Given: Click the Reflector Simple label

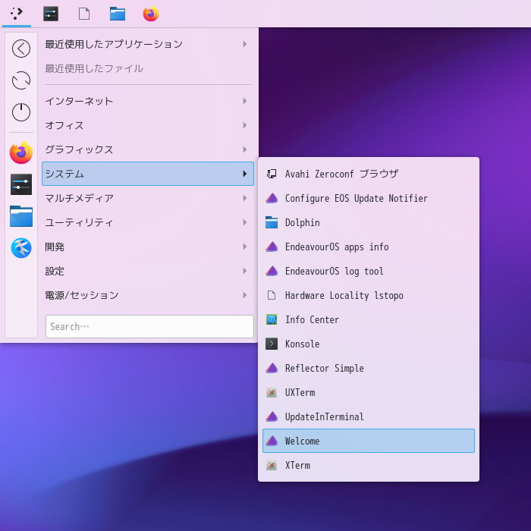Looking at the screenshot, I should [325, 369].
